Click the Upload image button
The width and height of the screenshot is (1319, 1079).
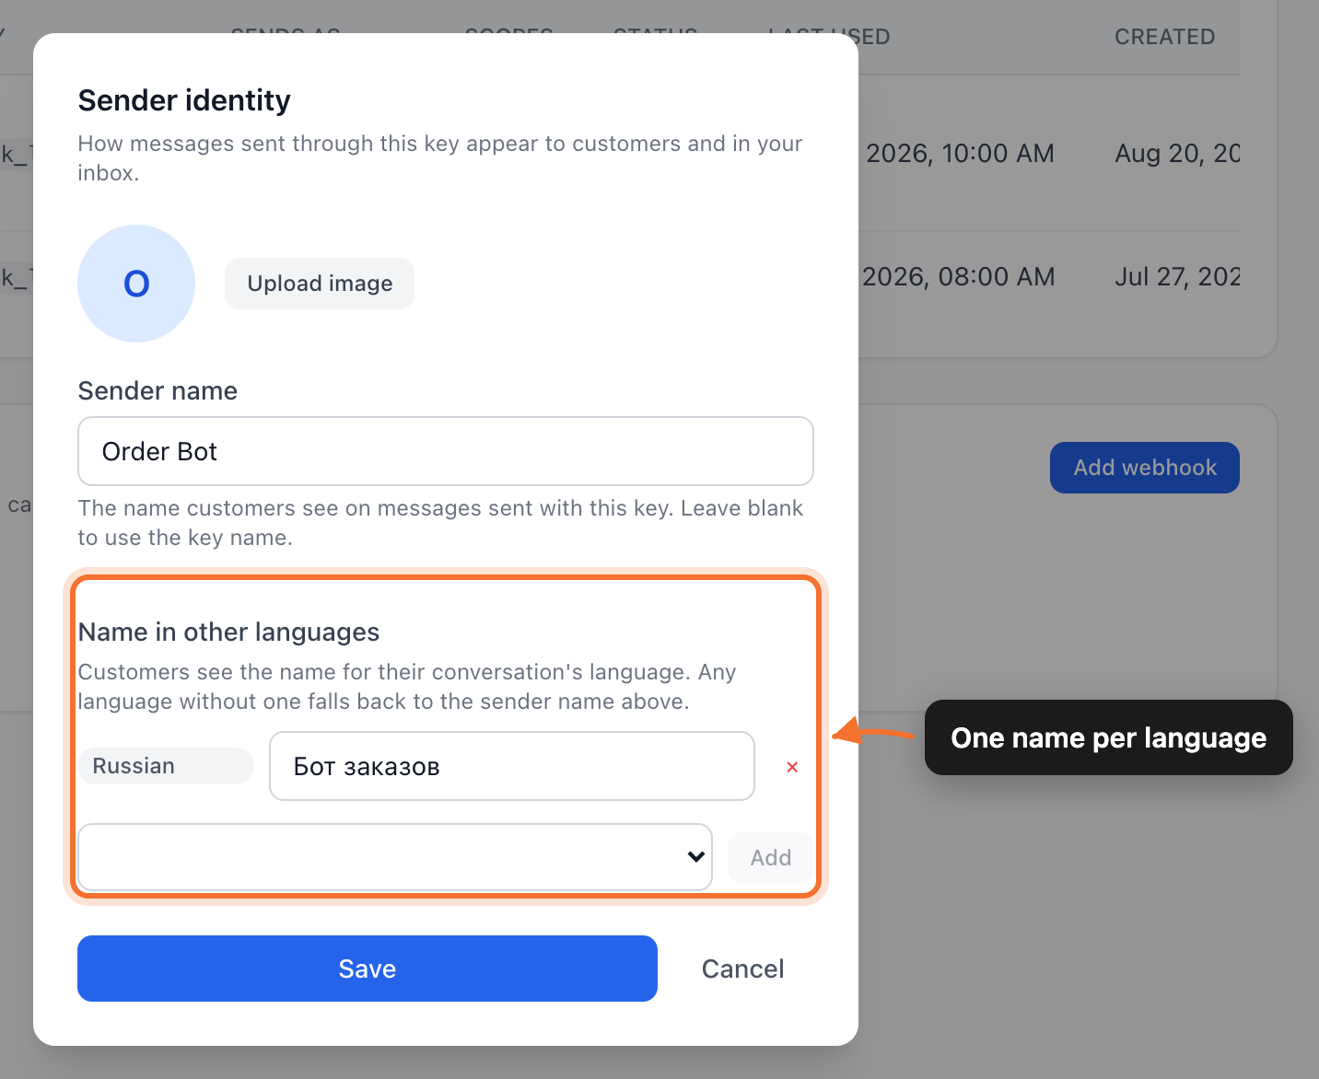(320, 284)
